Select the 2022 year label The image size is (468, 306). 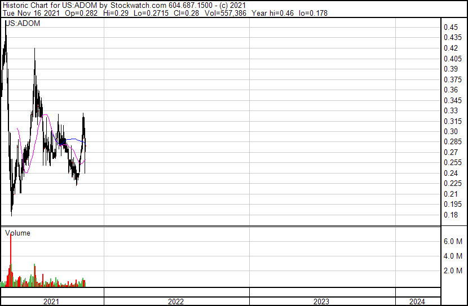point(176,301)
